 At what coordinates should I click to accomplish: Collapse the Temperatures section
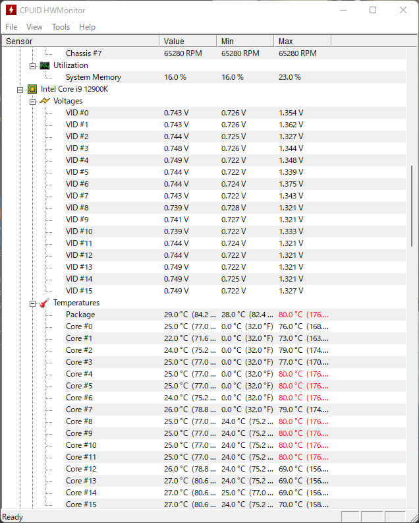pos(32,303)
